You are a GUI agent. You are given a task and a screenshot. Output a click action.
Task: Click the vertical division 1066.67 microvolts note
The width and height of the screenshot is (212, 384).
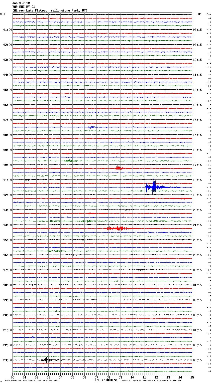click(x=32, y=380)
